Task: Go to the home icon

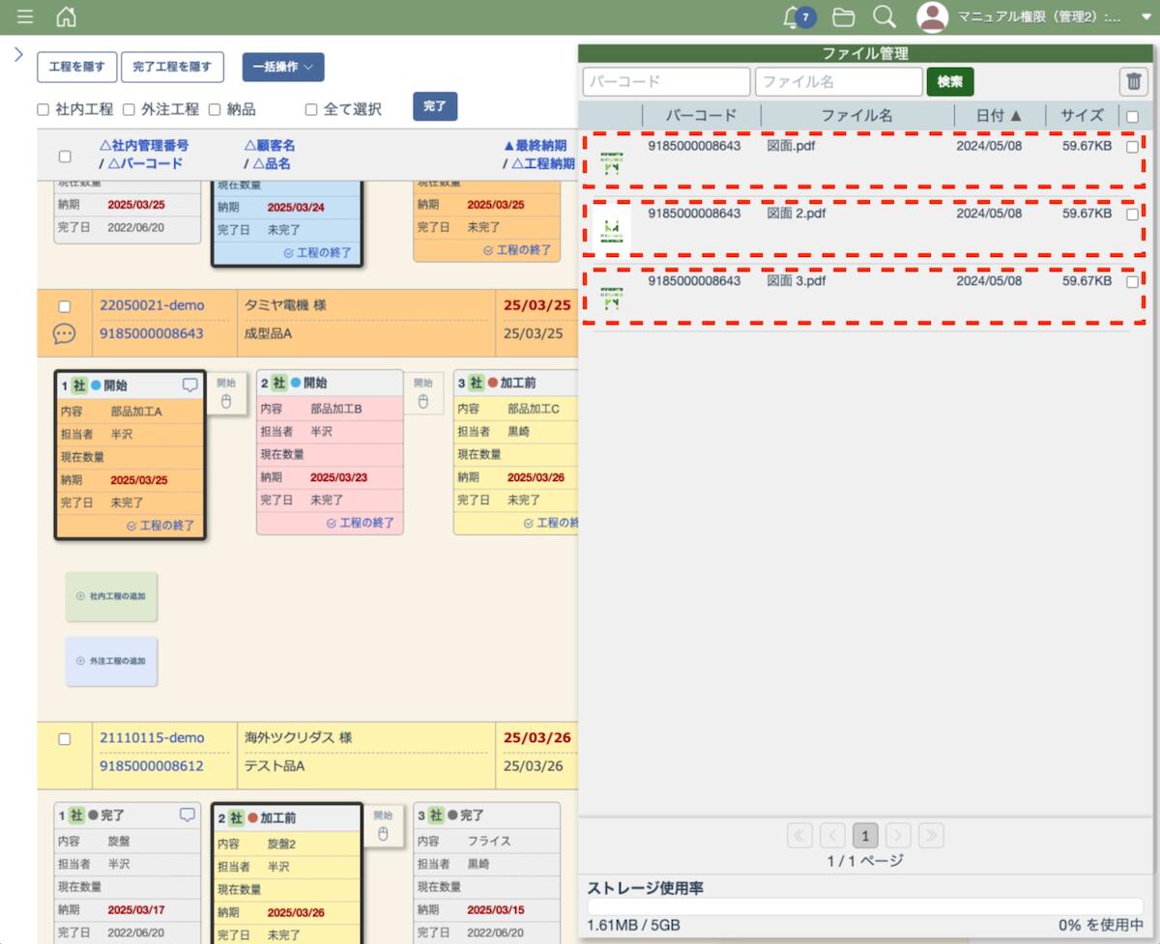Action: [66, 16]
